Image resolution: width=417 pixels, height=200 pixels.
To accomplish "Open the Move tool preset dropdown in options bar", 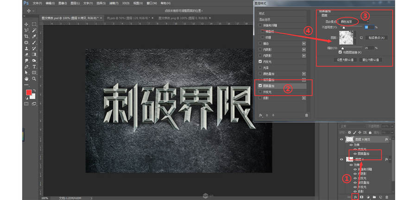I will [33, 11].
